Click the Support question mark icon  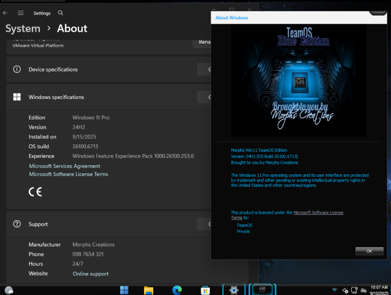click(17, 224)
